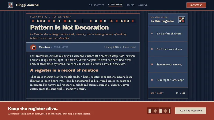214x120 pixels.
Task: Click Mara Leki's author avatar
Action: pos(33,47)
